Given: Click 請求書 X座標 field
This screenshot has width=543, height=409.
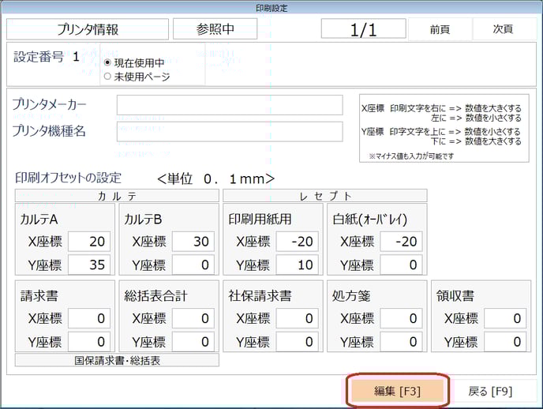Looking at the screenshot, I should 89,318.
